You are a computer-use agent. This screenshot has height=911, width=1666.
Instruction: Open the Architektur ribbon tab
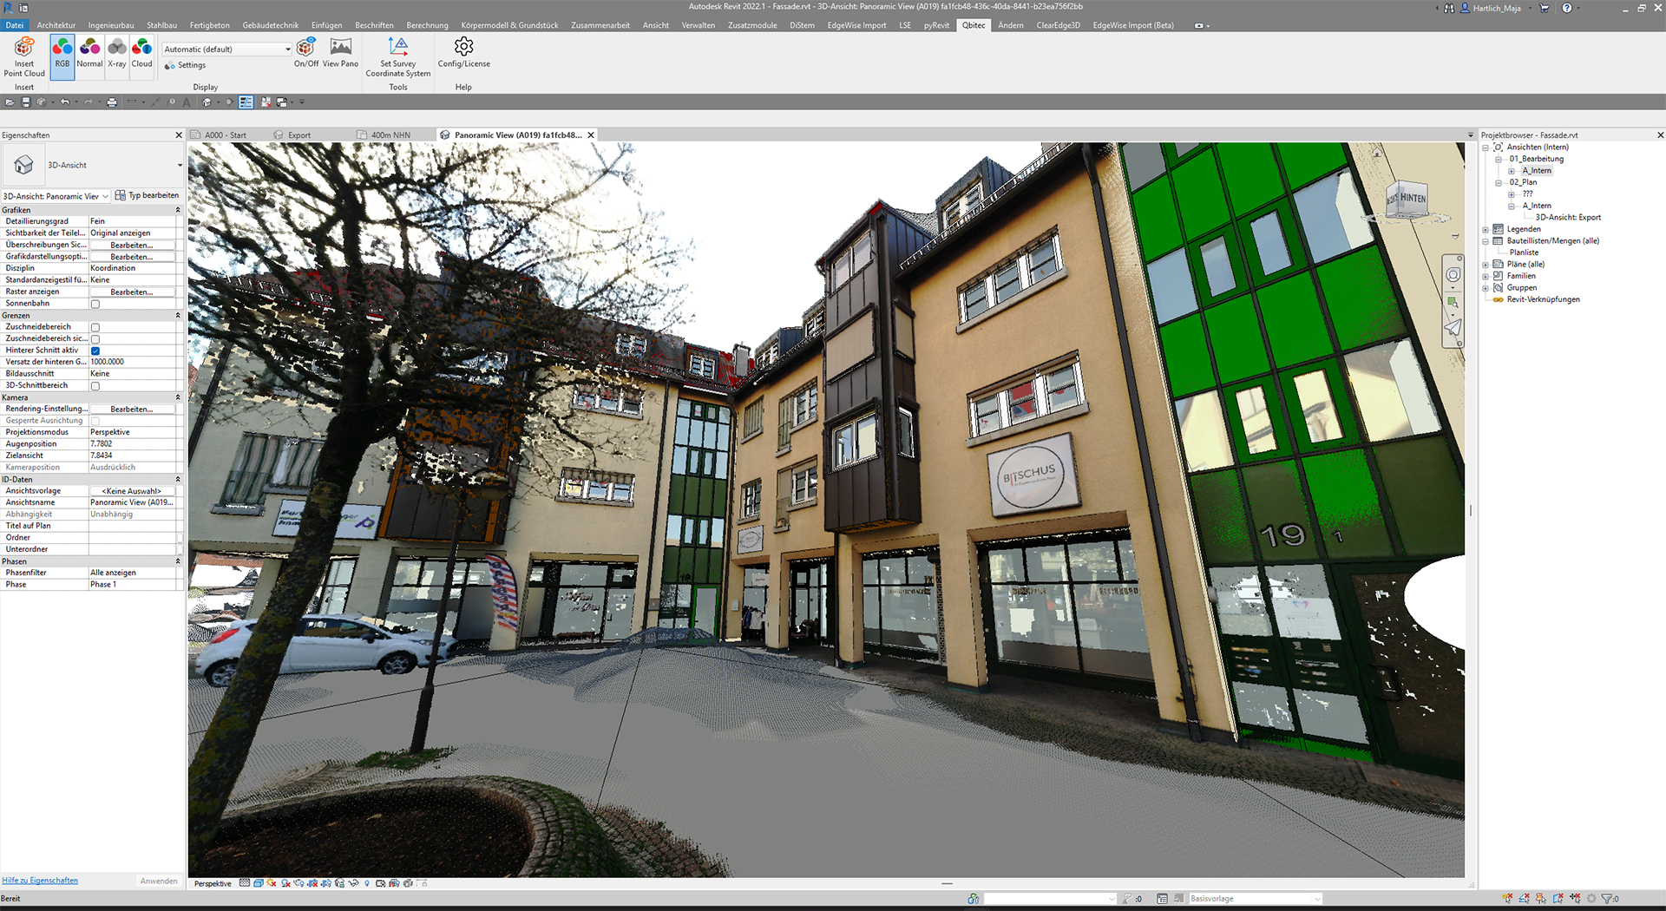(x=56, y=25)
